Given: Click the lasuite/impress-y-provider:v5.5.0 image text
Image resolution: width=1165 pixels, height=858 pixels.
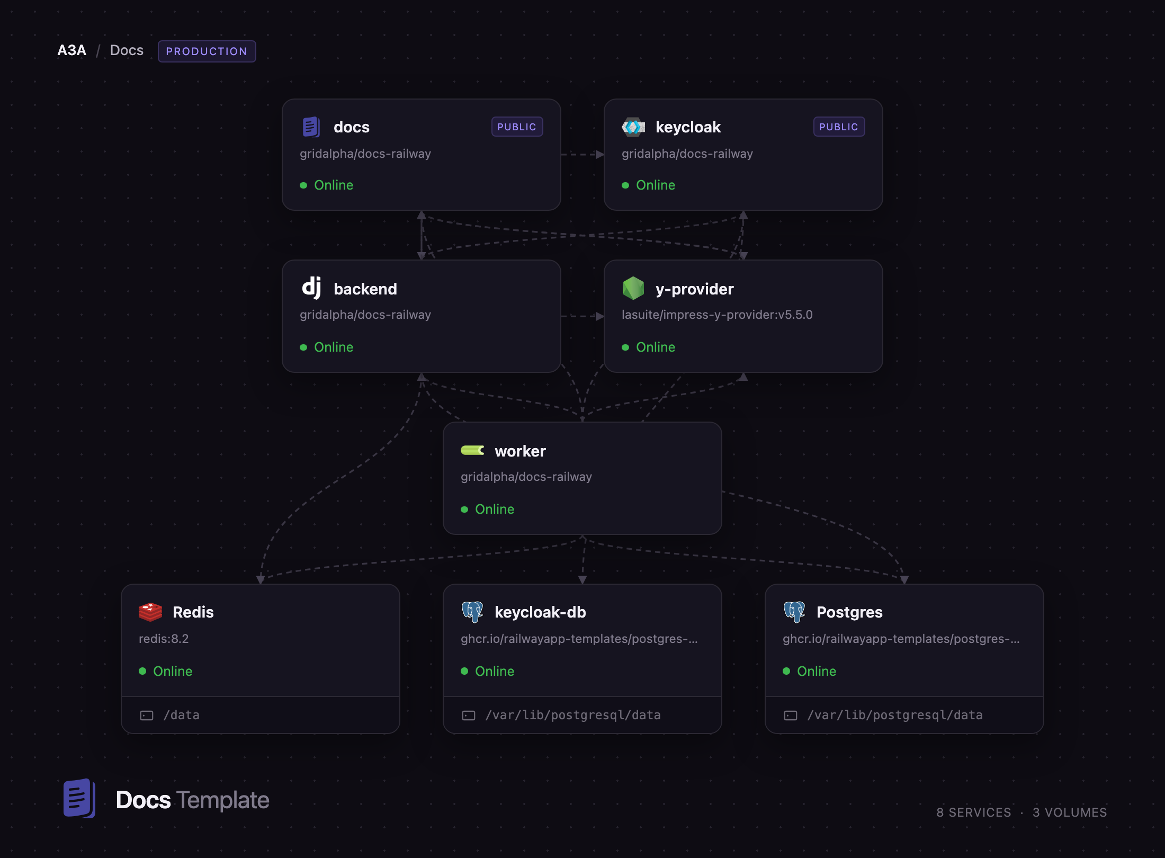Looking at the screenshot, I should (x=717, y=315).
